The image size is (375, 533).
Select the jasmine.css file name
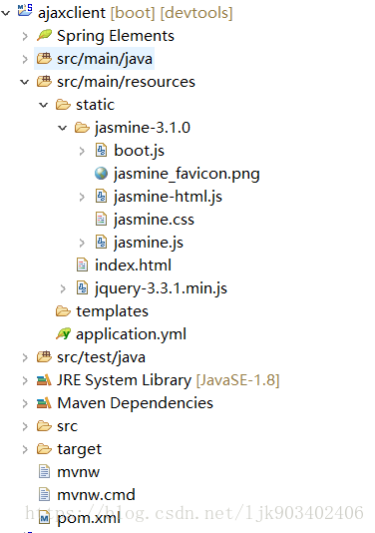154,220
